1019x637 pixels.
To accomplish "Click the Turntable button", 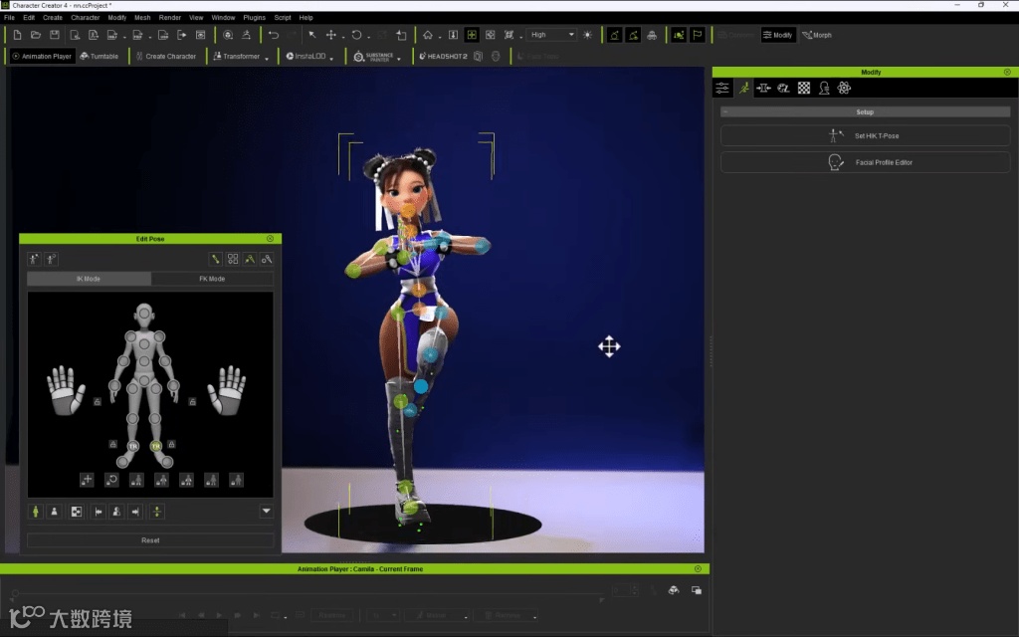I will [x=100, y=57].
